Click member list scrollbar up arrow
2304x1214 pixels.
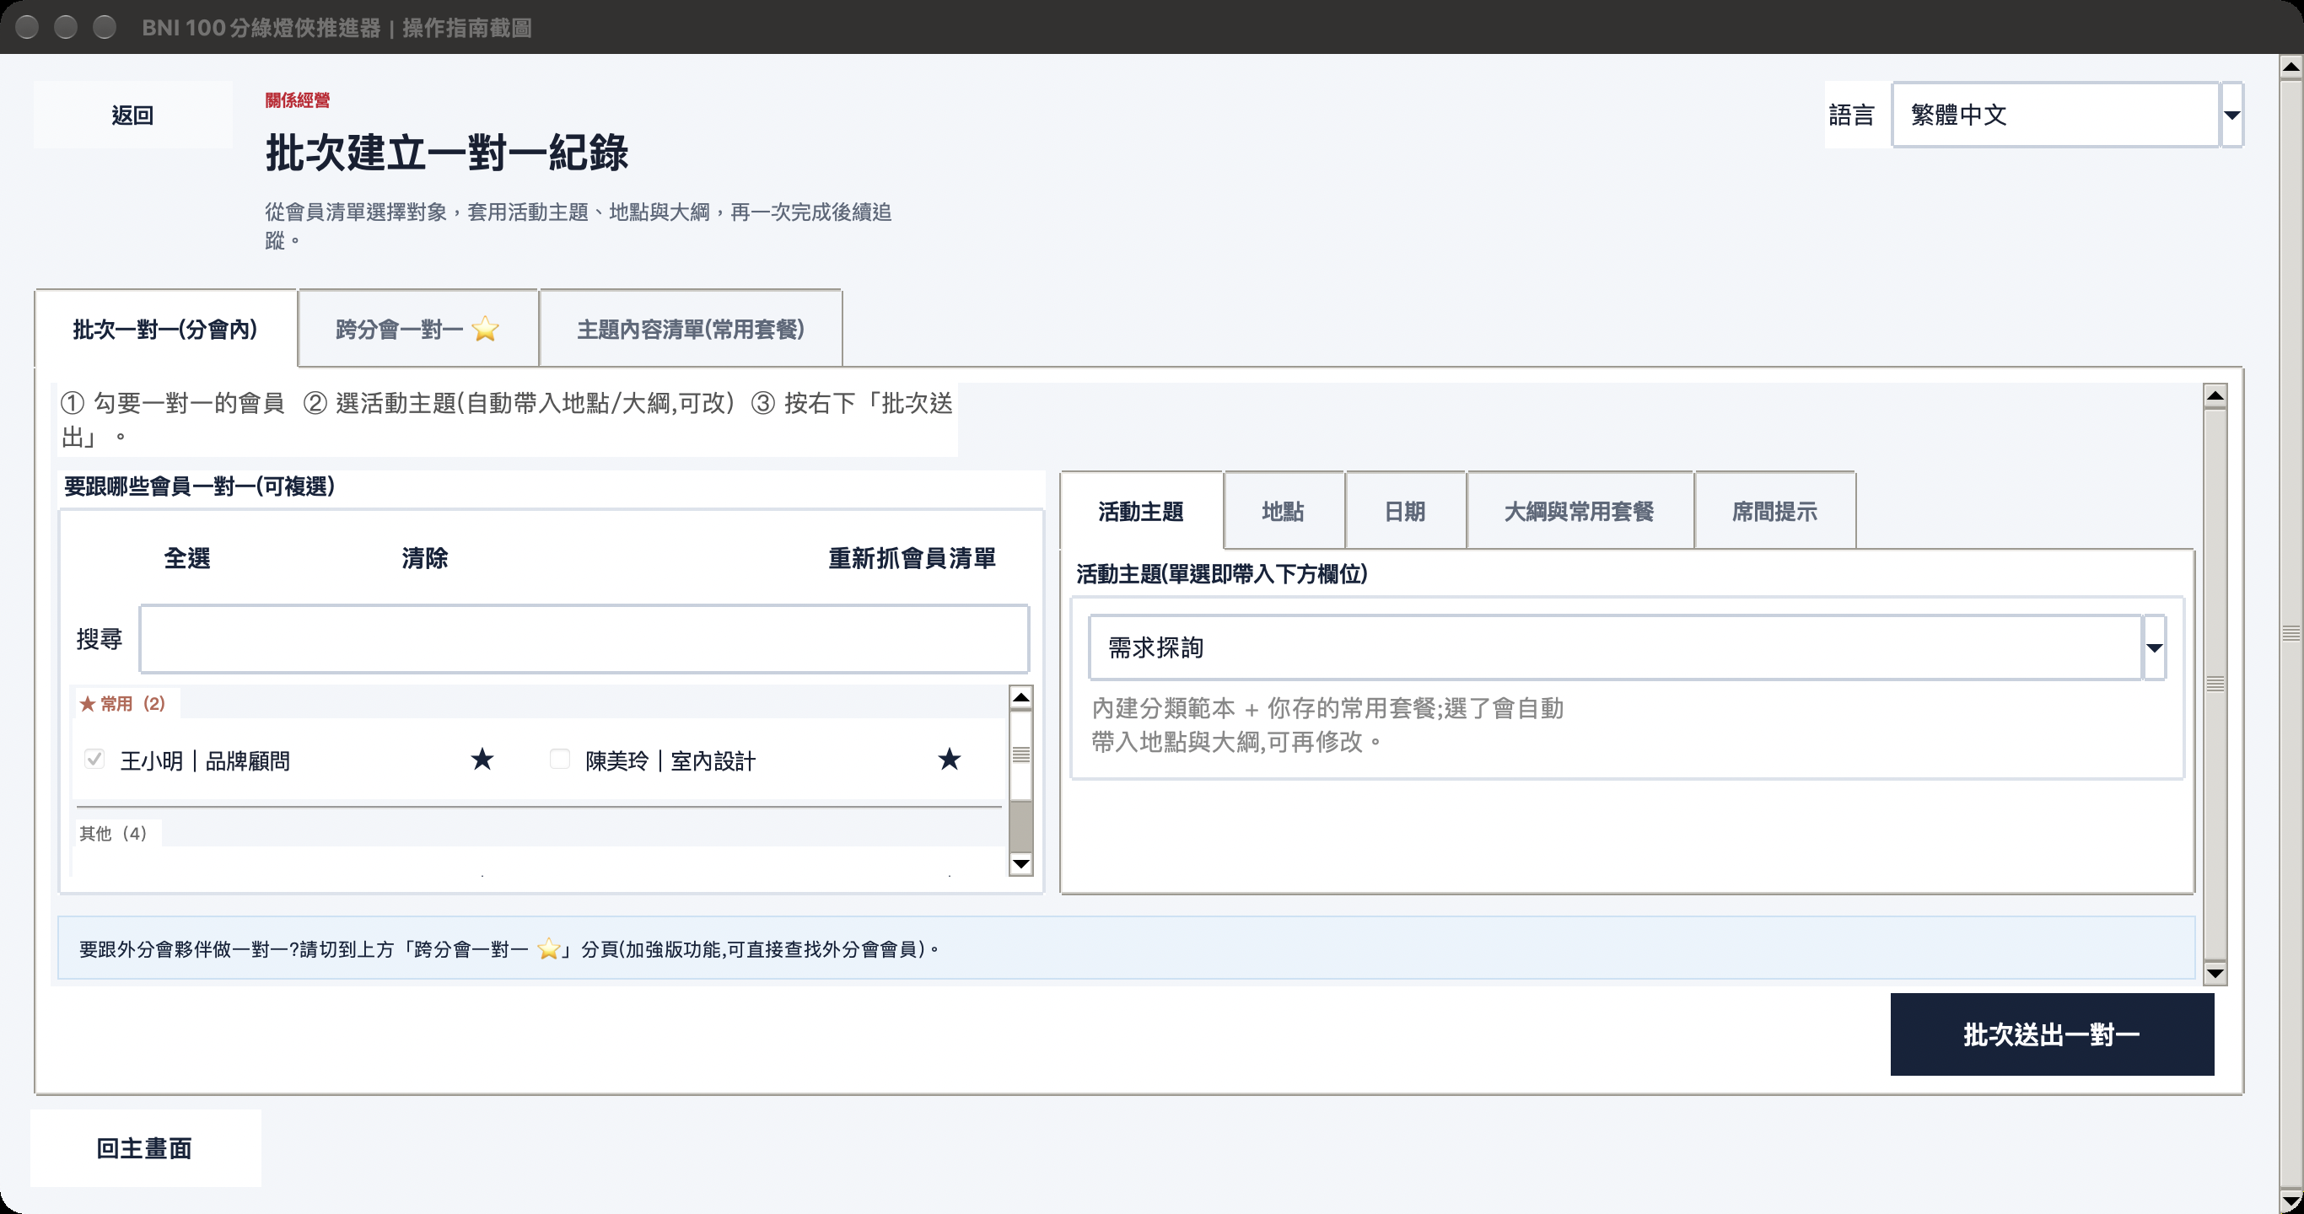tap(1020, 697)
